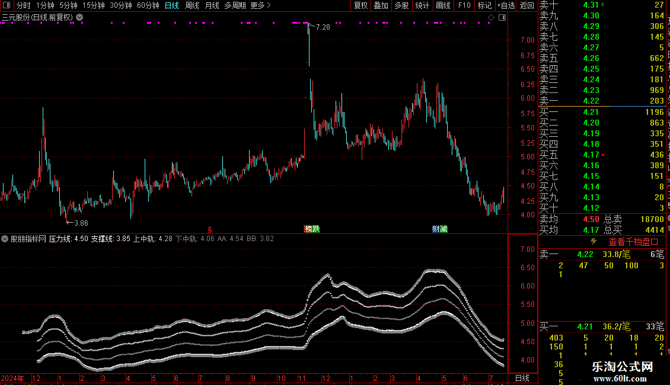
Task: Select the 买一 price 4.21 in order book
Action: 591,112
